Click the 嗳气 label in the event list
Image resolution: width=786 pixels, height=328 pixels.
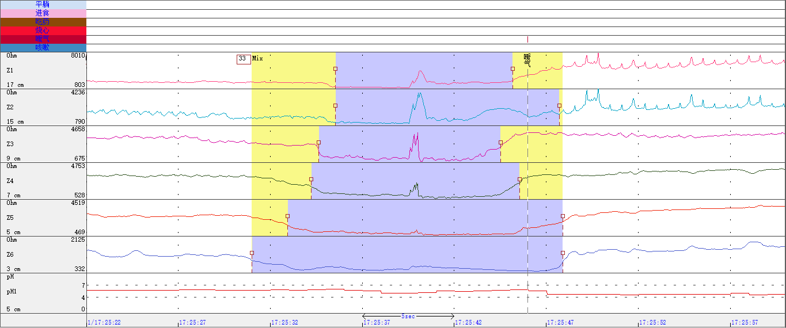tap(43, 39)
